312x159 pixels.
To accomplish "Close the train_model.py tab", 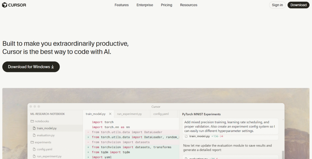I will point(110,114).
